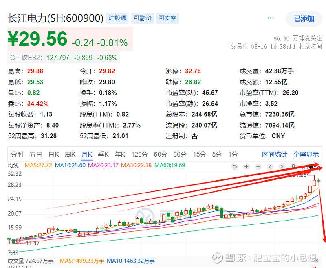Click the MA60:19.69 moving average label
Screen dimensions: 326x268
pos(170,165)
